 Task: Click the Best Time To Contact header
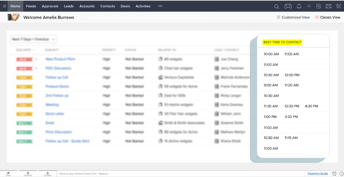[x=283, y=42]
